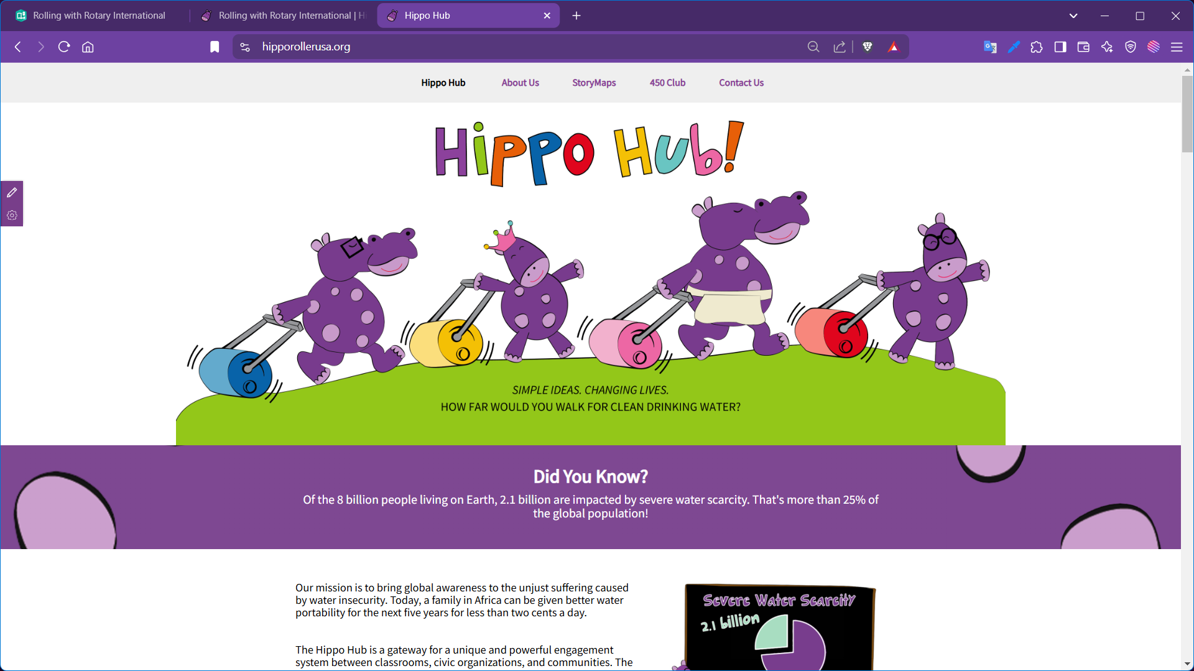Click "SIMPLE IDEAS. CHANGING LIVES." tagline

pyautogui.click(x=591, y=390)
